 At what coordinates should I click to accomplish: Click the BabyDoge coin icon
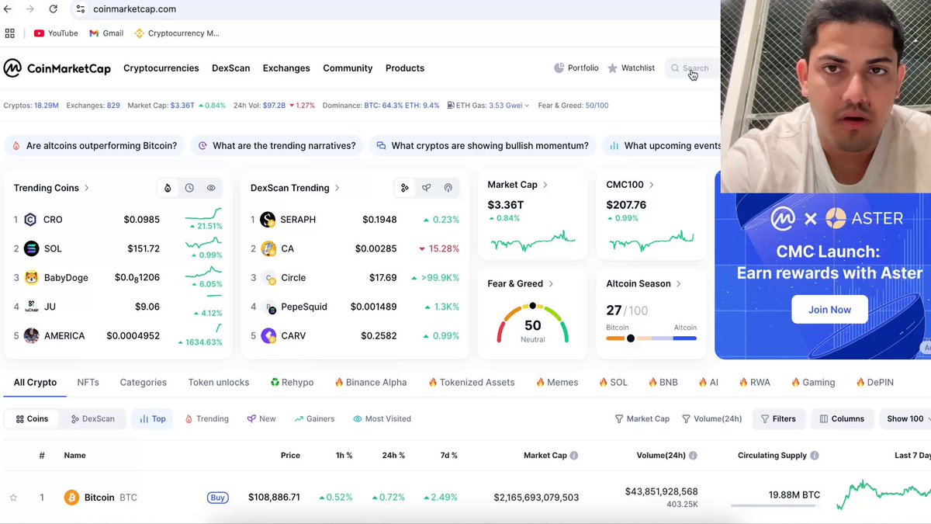(31, 278)
